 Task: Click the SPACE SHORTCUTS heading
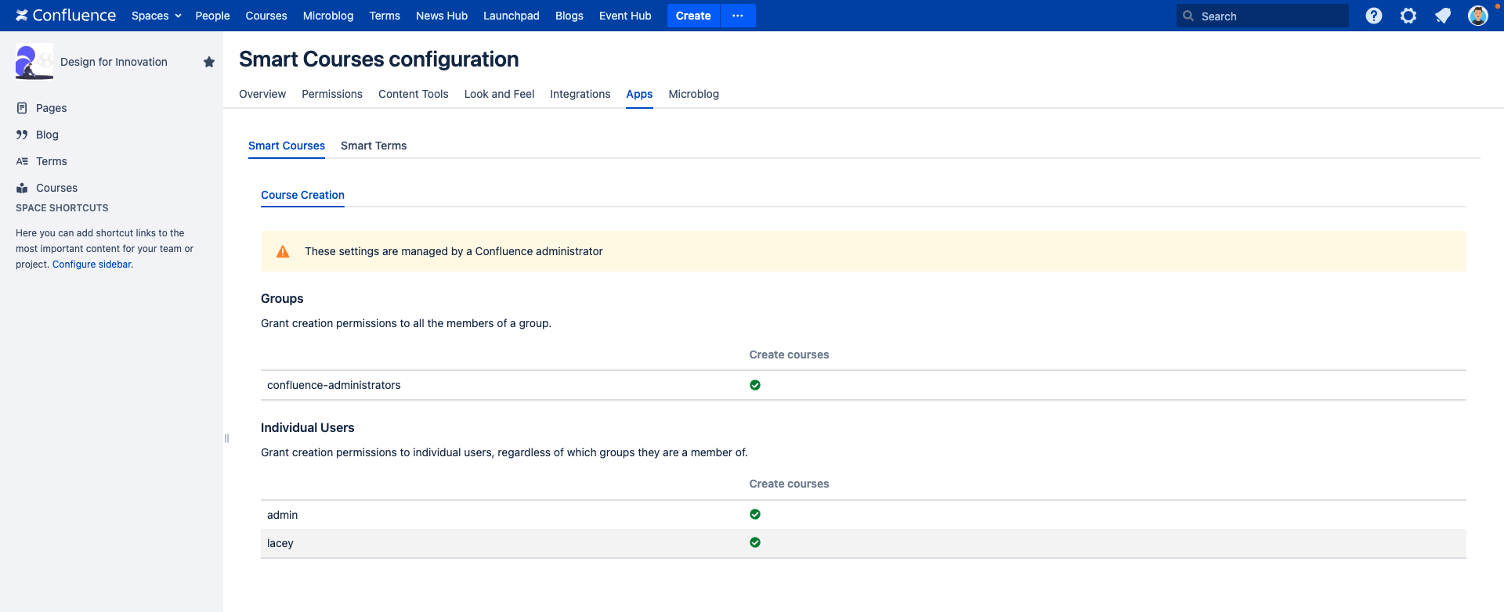click(62, 208)
